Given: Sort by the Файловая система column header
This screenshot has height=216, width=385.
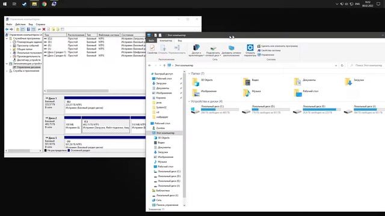Looking at the screenshot, I should (x=108, y=35).
